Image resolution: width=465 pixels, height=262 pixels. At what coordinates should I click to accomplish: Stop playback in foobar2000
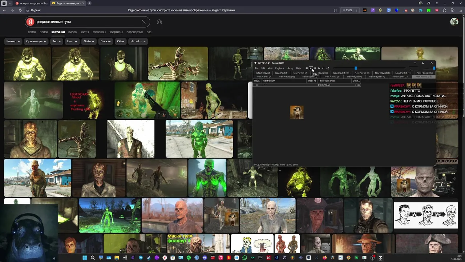coord(307,68)
